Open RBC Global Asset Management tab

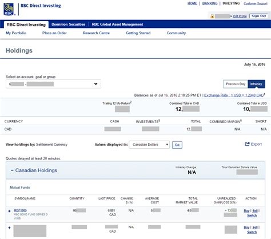click(117, 25)
